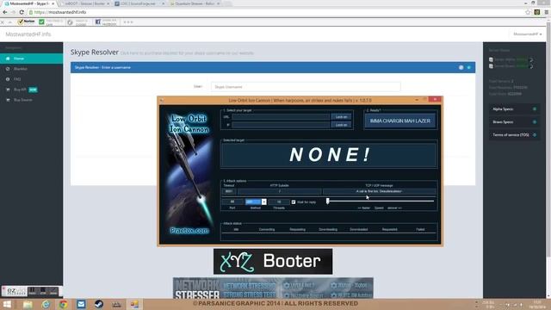
Task: Click the purchase blacklist link under Skype Resolver
Action: pyautogui.click(x=187, y=53)
